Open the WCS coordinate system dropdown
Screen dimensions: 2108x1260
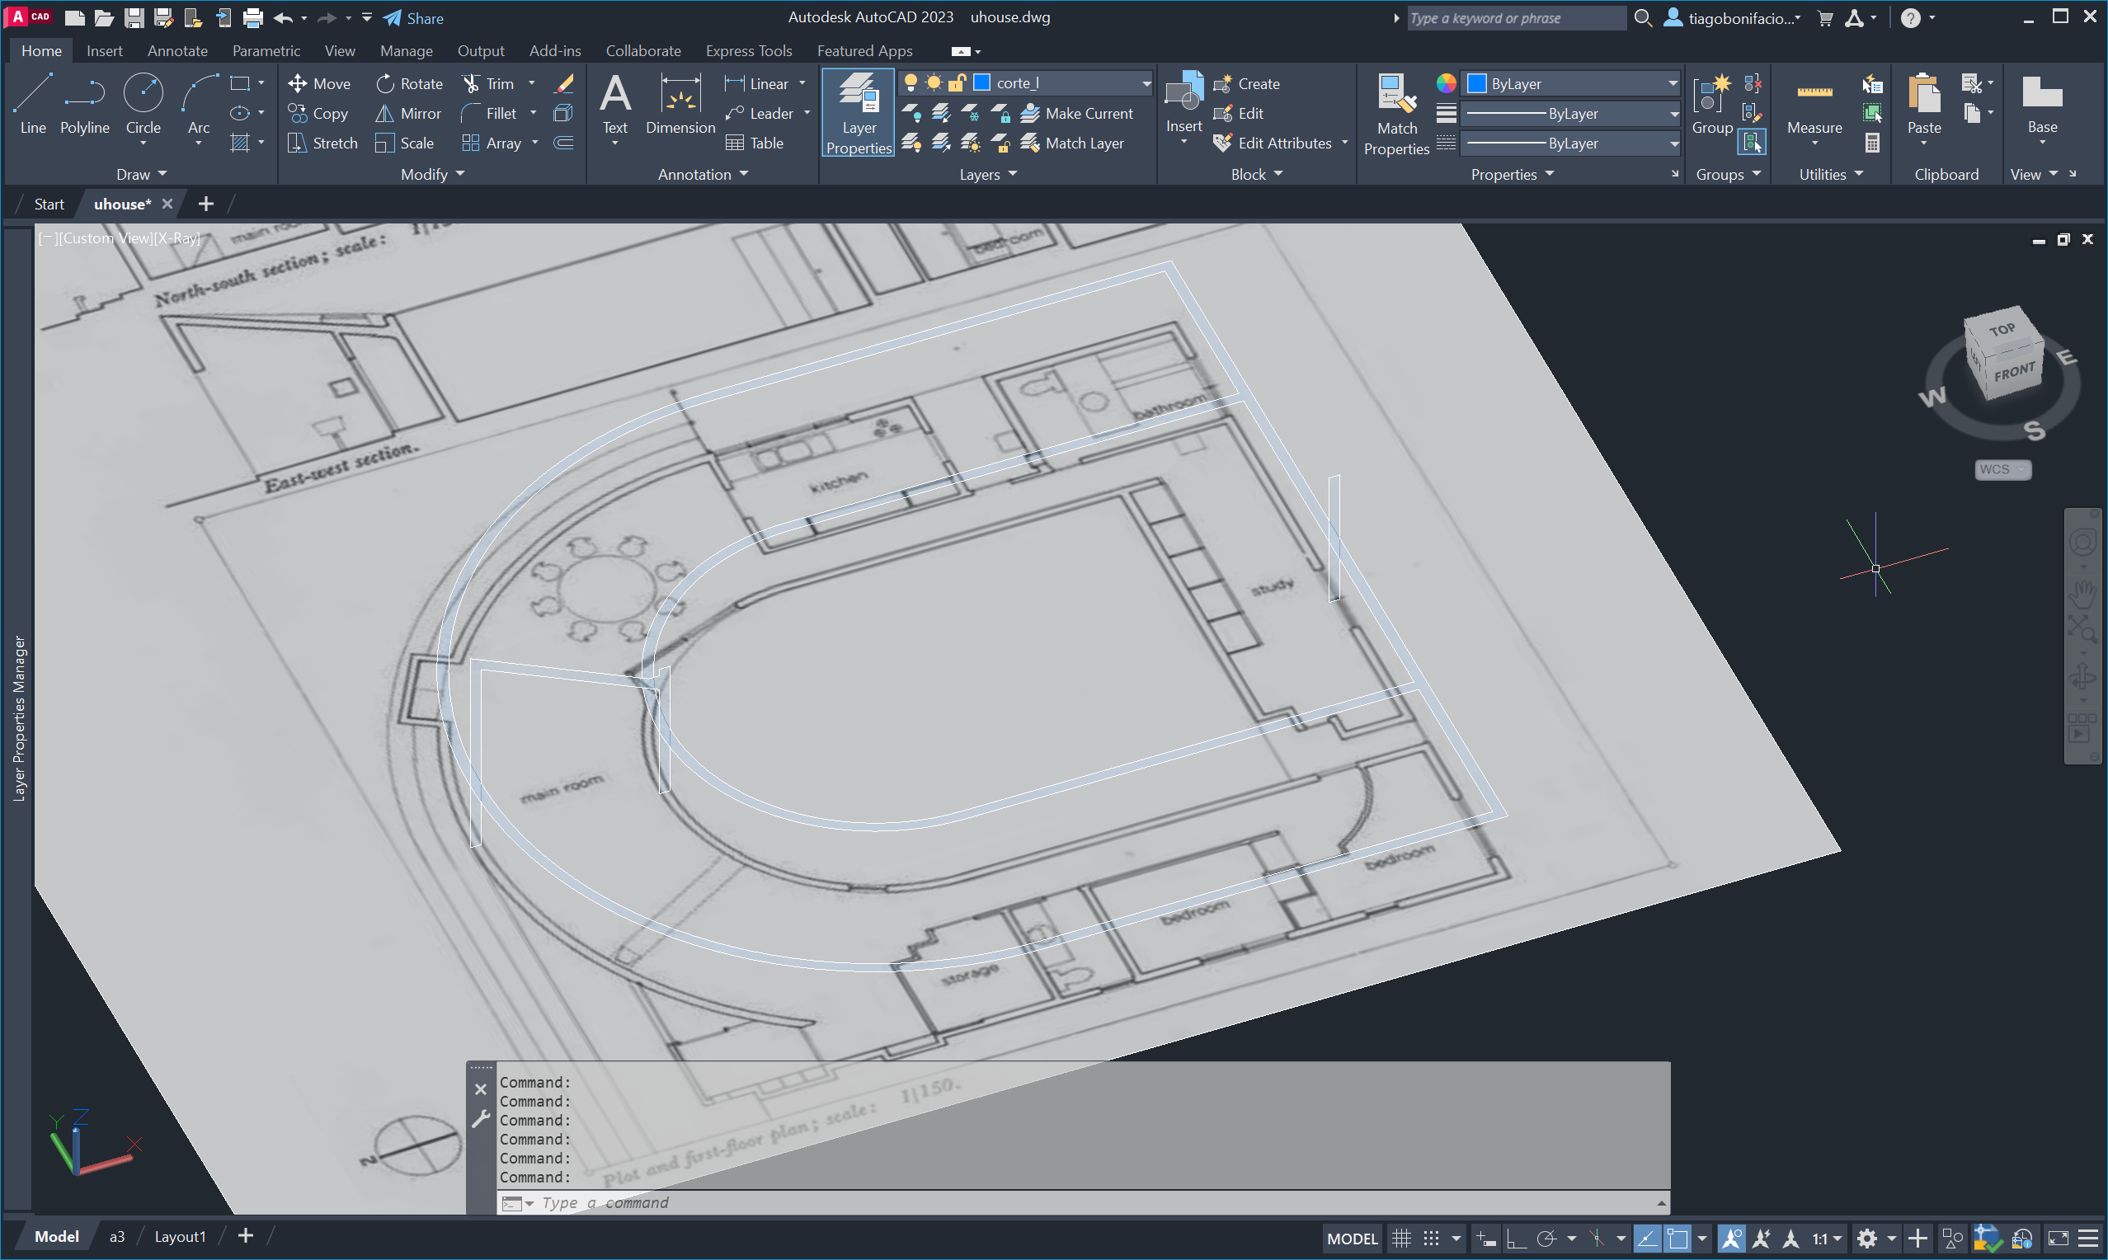coord(2002,469)
